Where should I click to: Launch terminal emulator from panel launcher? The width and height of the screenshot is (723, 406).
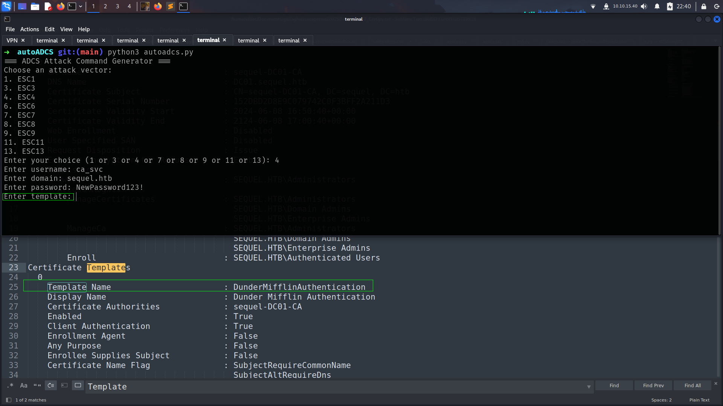click(72, 6)
